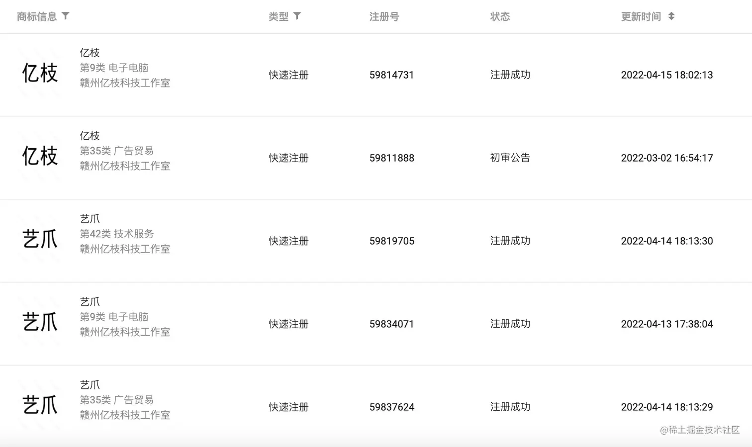Open the 类型 filter icon

tap(297, 16)
